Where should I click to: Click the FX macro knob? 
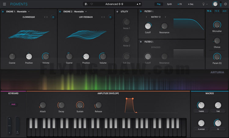tap(218, 123)
